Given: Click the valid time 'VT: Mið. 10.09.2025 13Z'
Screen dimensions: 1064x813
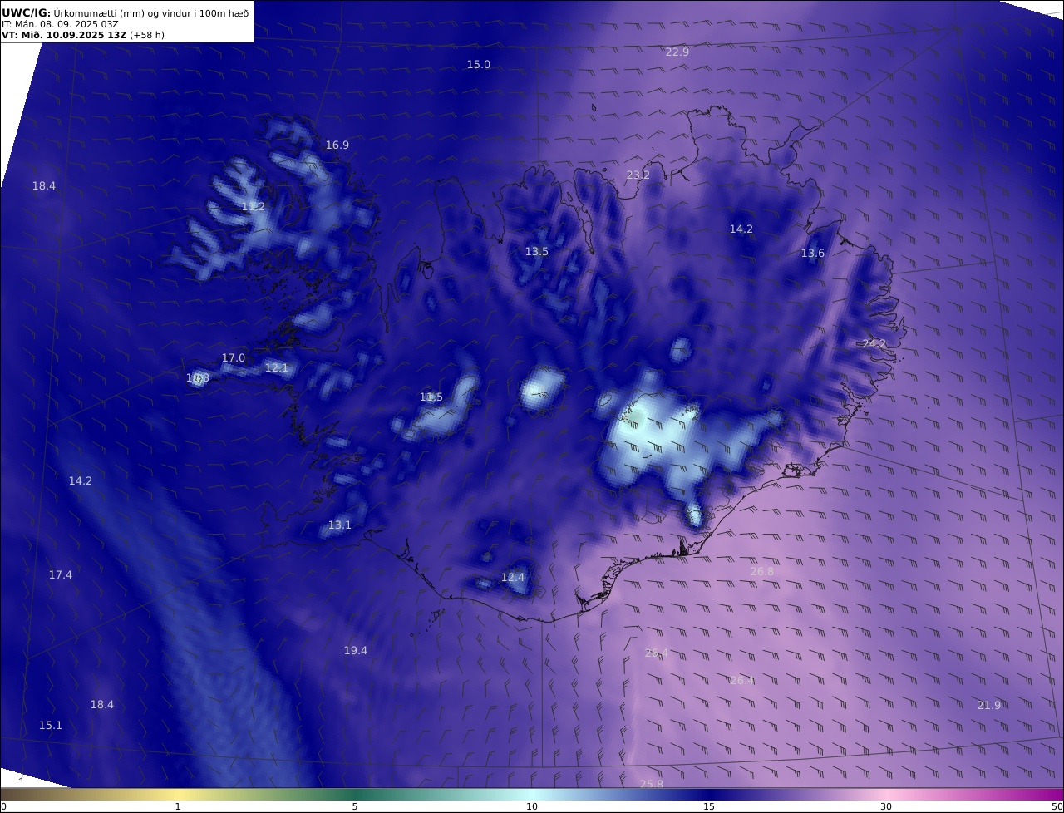Looking at the screenshot, I should [64, 35].
